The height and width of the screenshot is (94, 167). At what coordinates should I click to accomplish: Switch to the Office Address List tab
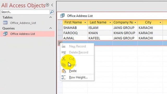[80, 16]
